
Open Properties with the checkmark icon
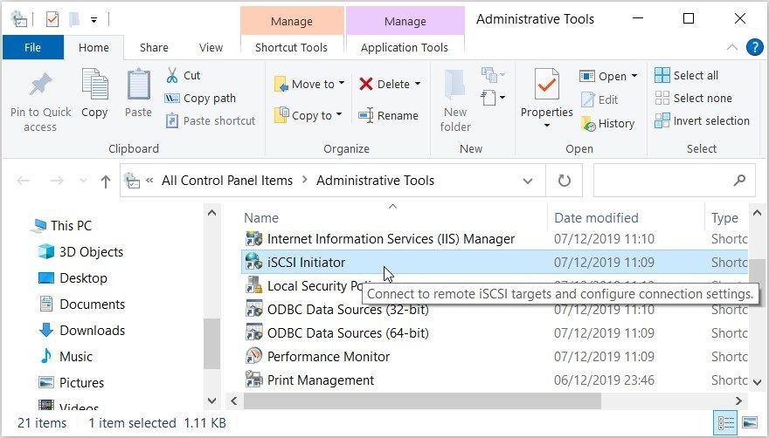[546, 86]
